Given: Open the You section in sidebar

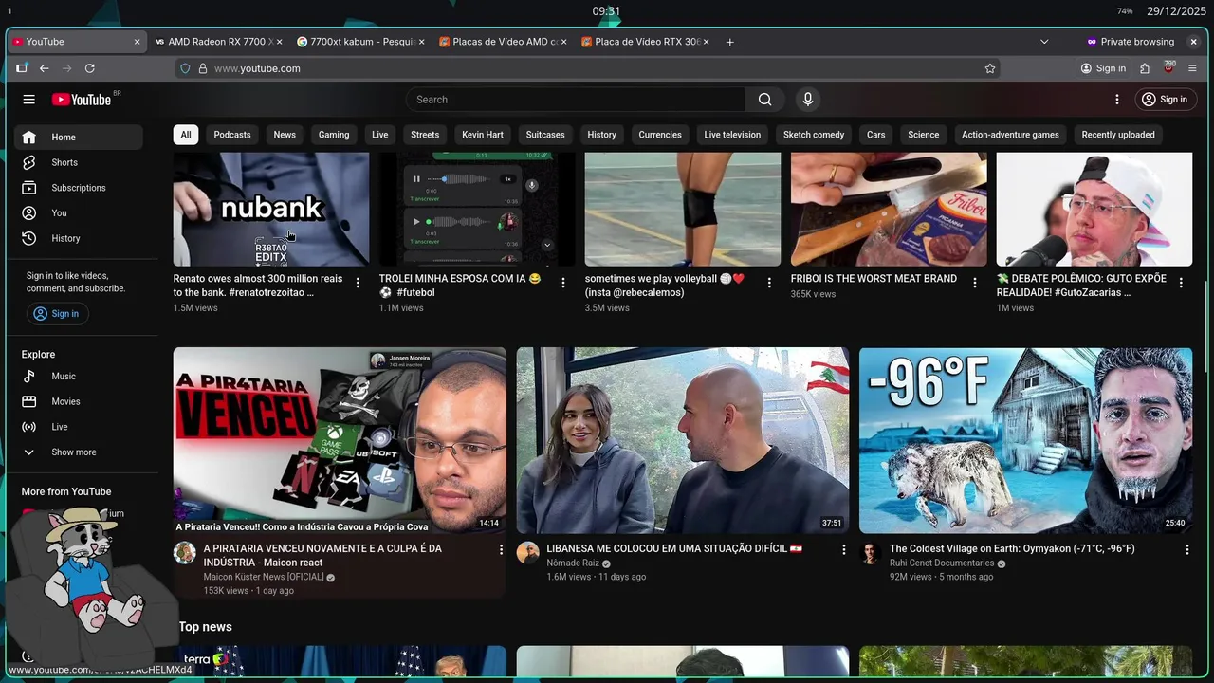Looking at the screenshot, I should coord(78,213).
